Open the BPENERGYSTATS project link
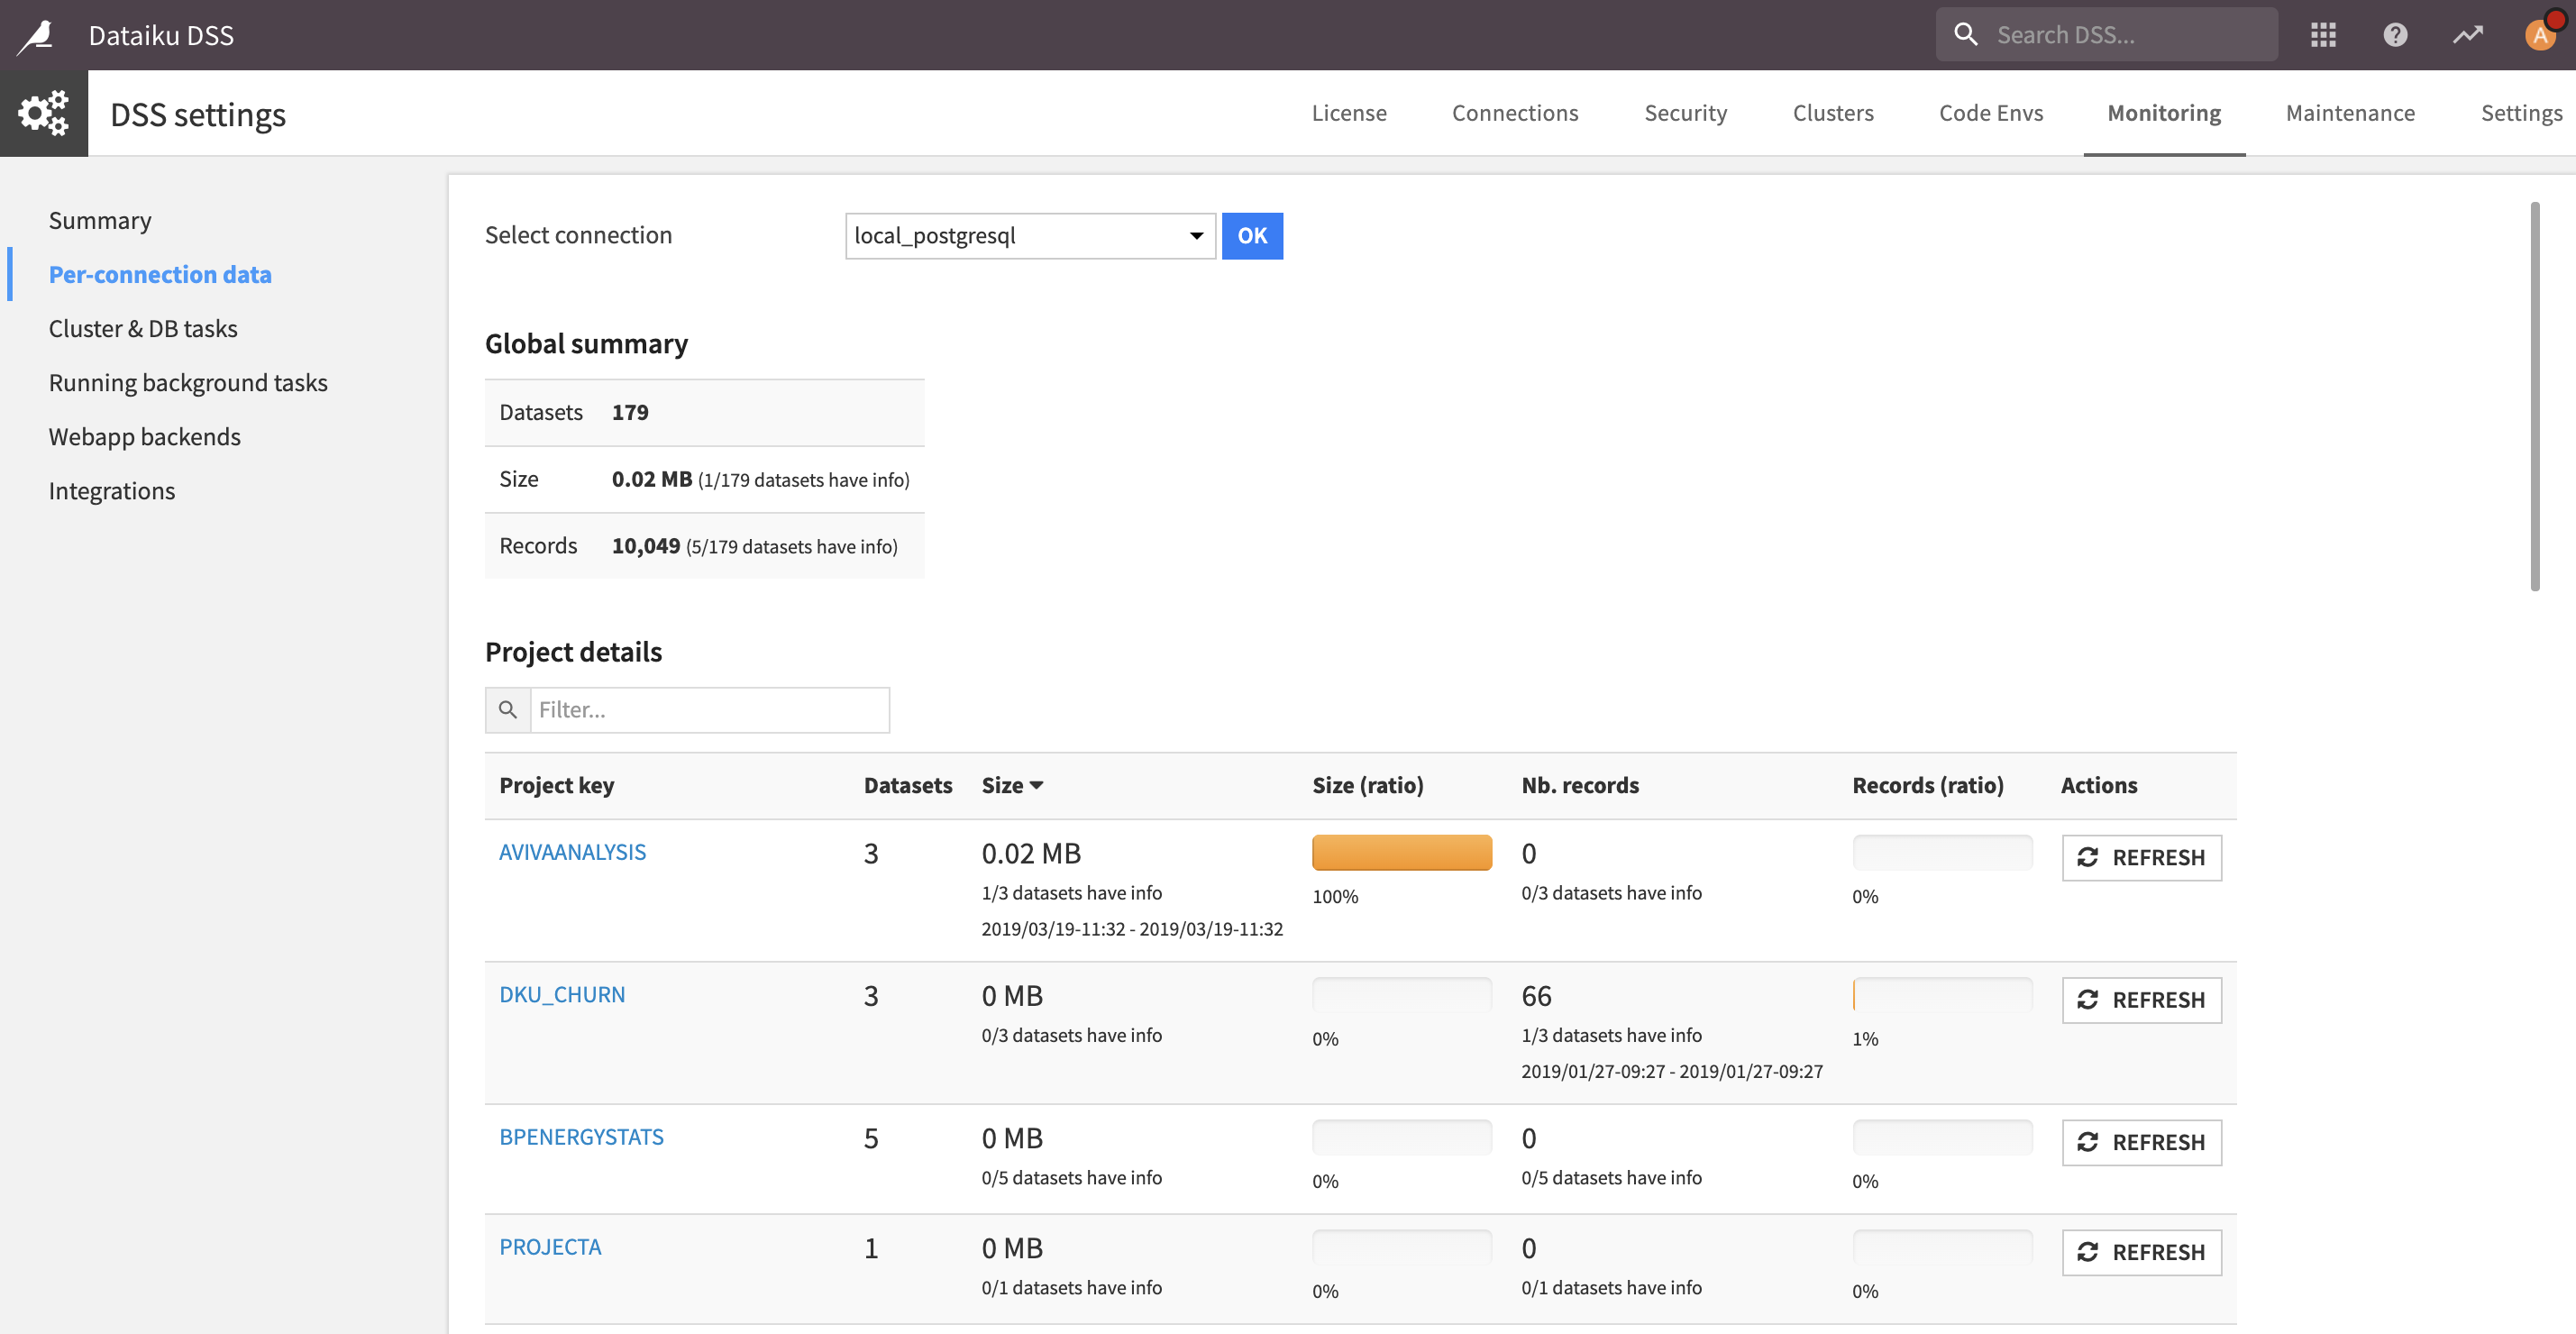 [581, 1137]
